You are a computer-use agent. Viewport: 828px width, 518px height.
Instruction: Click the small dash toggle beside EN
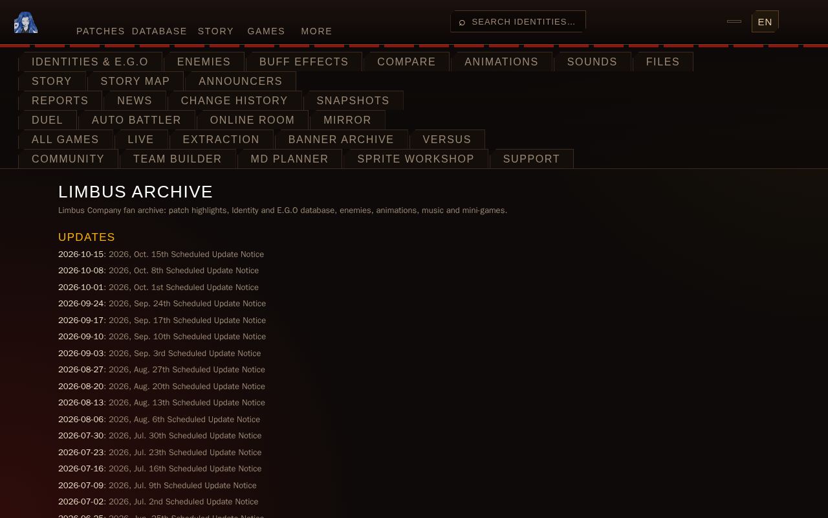tap(734, 21)
